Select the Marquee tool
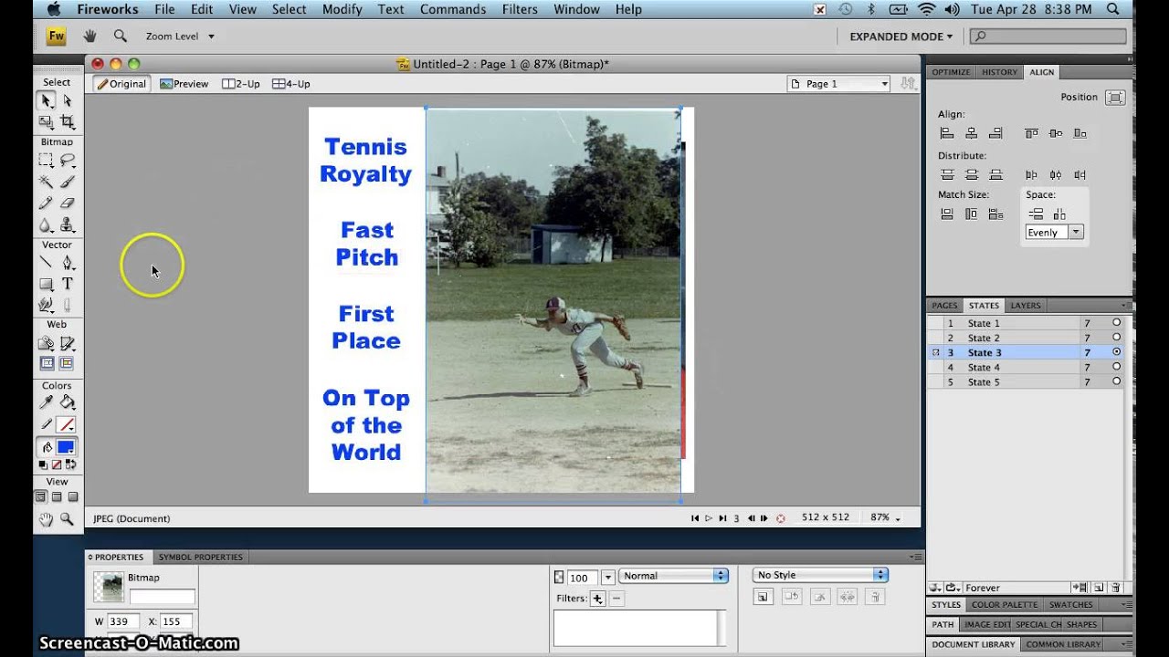 pyautogui.click(x=46, y=161)
